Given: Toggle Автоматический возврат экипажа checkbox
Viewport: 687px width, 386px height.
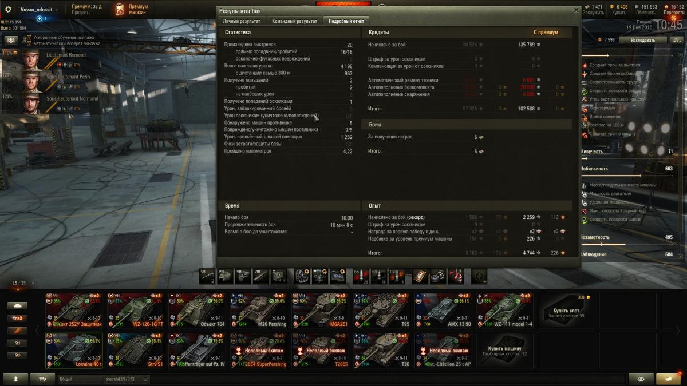Looking at the screenshot, I should tap(29, 43).
